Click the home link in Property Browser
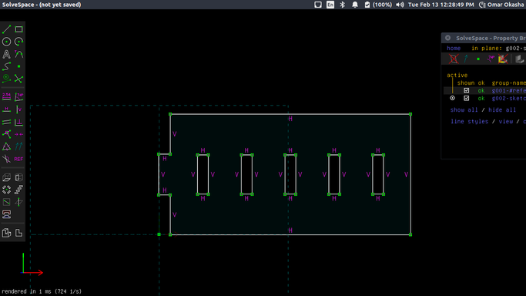The height and width of the screenshot is (296, 526). (454, 49)
